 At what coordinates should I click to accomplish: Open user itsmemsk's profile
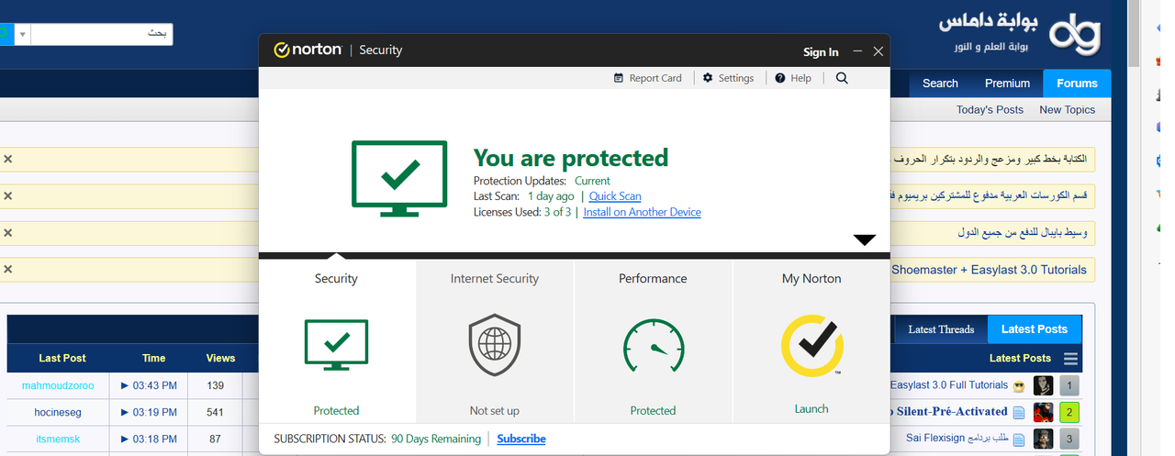[58, 439]
